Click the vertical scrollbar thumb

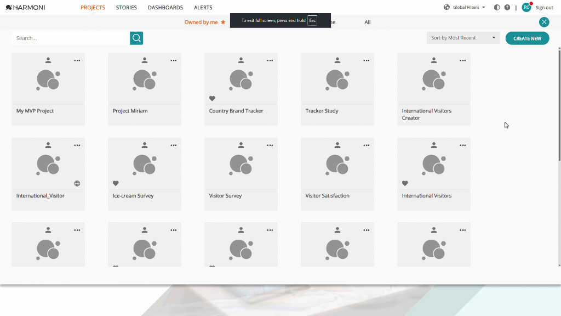(559, 104)
